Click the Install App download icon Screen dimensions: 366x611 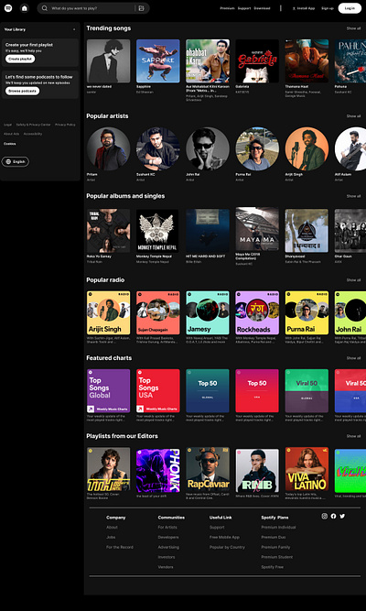[294, 8]
